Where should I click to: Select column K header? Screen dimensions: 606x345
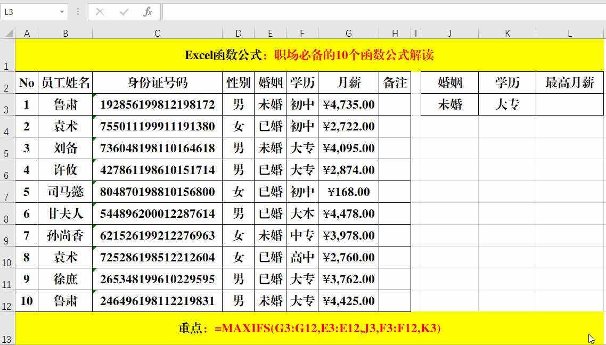tap(507, 34)
